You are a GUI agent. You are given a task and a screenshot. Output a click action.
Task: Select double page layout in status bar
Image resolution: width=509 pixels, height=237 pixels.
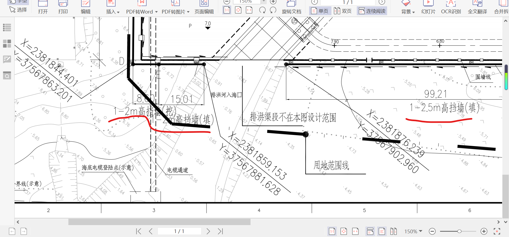393,231
